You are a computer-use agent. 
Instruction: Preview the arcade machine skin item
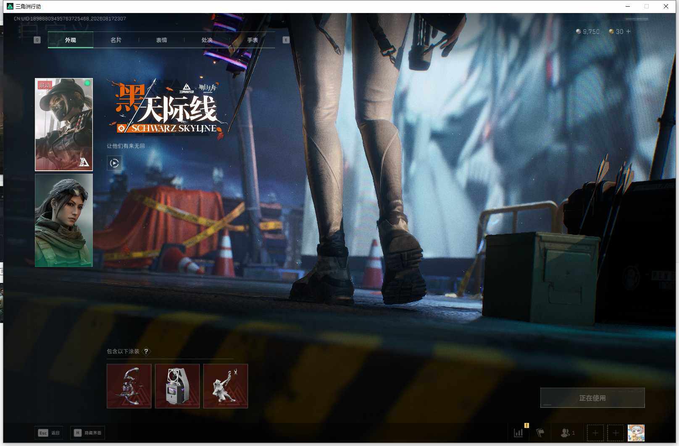pos(177,386)
